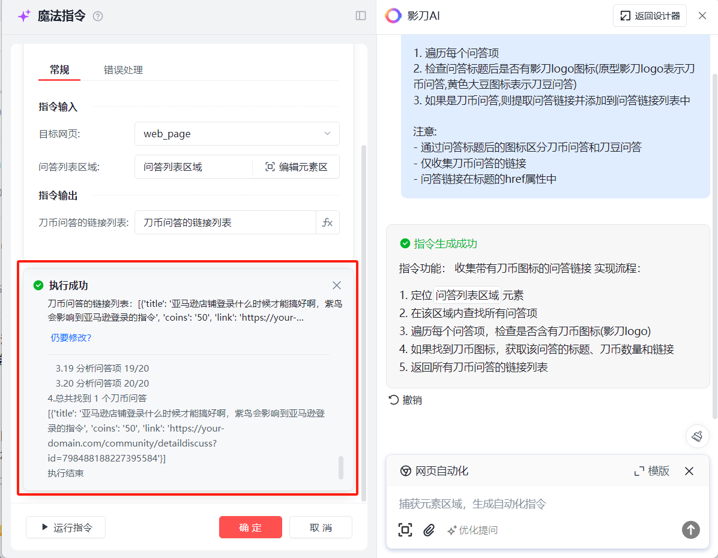Open the 目标网页 web_page dropdown
Screen dimensions: 718x558
point(237,134)
